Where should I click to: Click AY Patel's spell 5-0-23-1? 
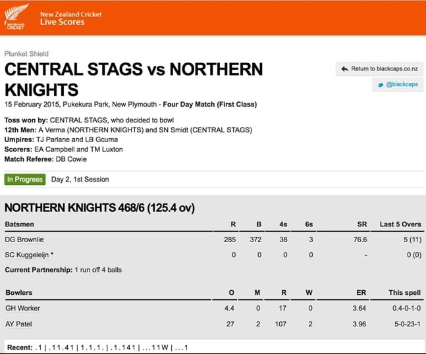408,324
